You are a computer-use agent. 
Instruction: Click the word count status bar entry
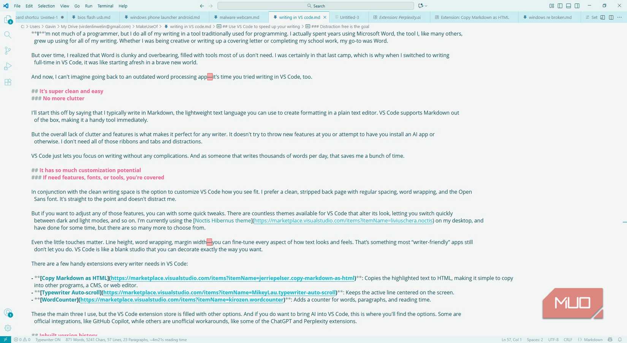(x=126, y=340)
